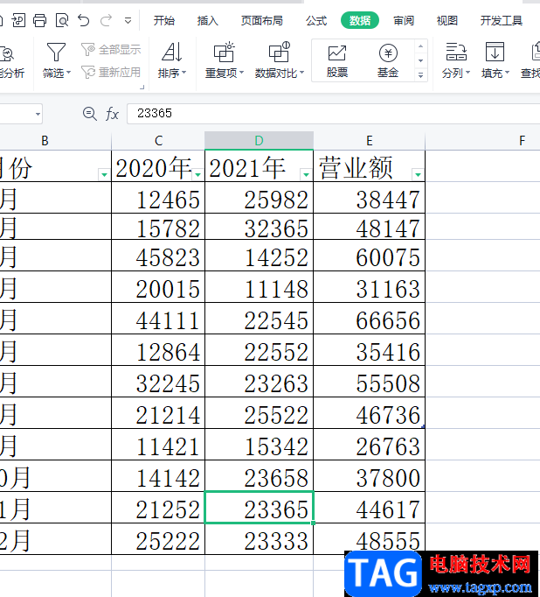Select cell containing 44617
The image size is (540, 597).
369,508
